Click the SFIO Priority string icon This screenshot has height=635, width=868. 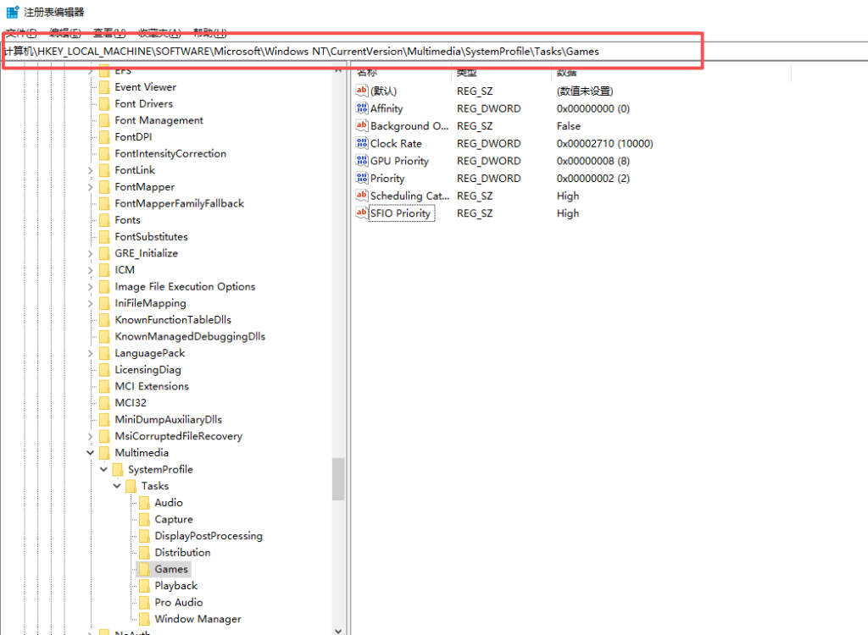362,213
